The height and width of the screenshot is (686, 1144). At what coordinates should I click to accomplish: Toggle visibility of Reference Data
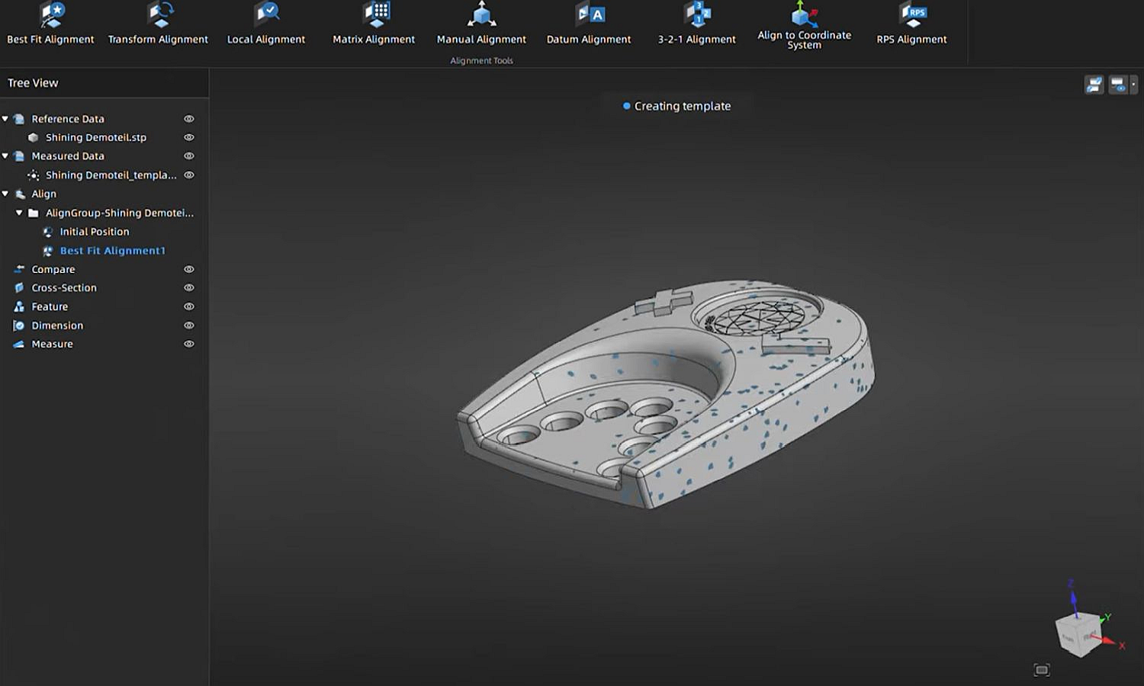189,118
